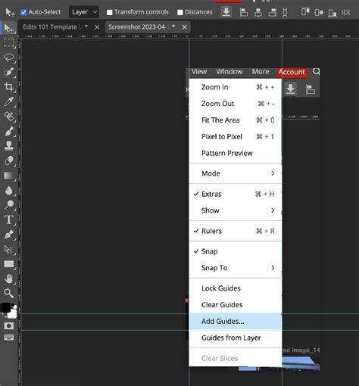Select the Crop tool

tap(9, 87)
